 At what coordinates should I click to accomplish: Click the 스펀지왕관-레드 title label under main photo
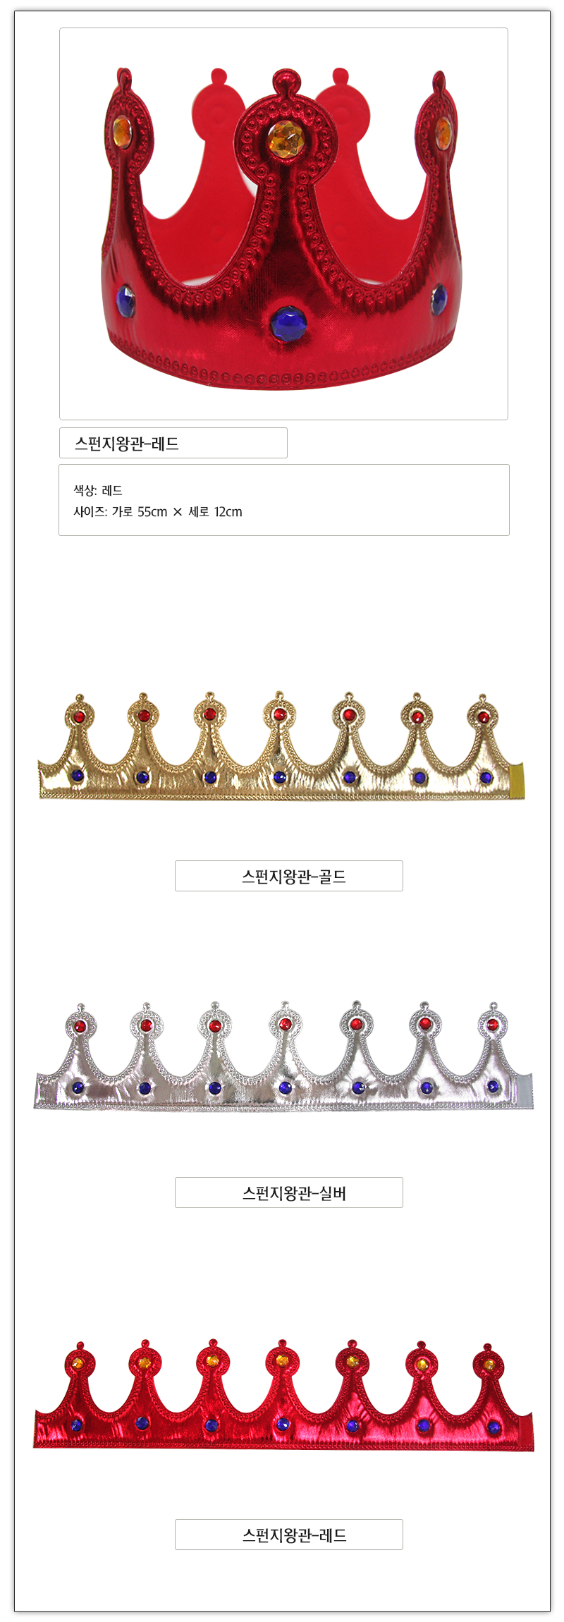click(x=173, y=443)
